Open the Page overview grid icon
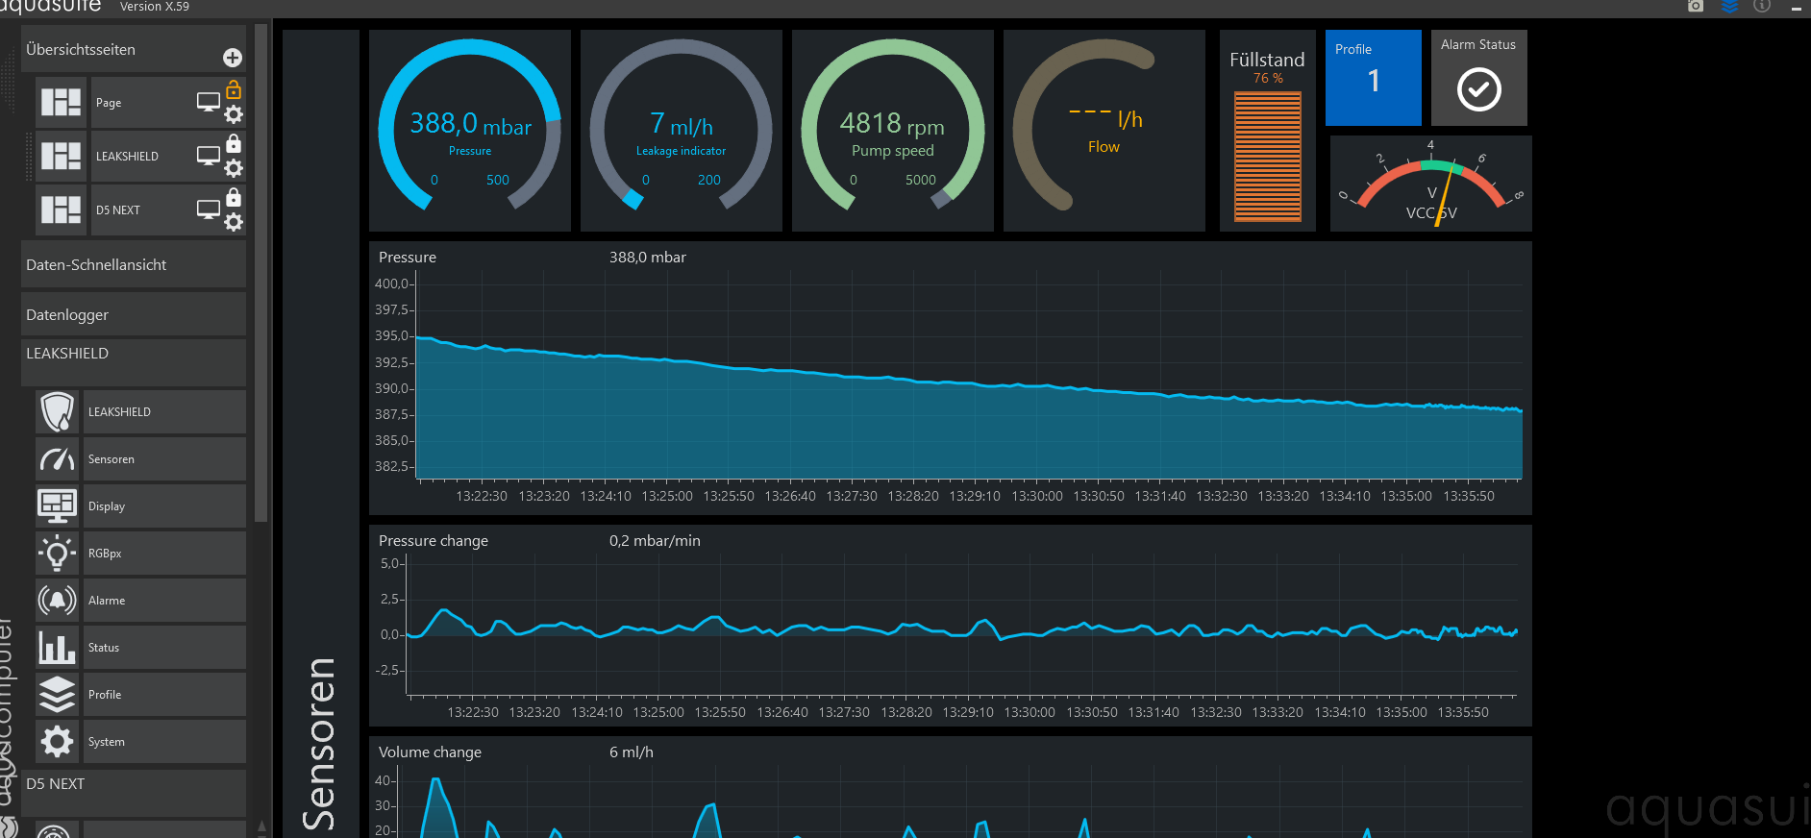Screen dimensions: 1811x838 point(62,103)
